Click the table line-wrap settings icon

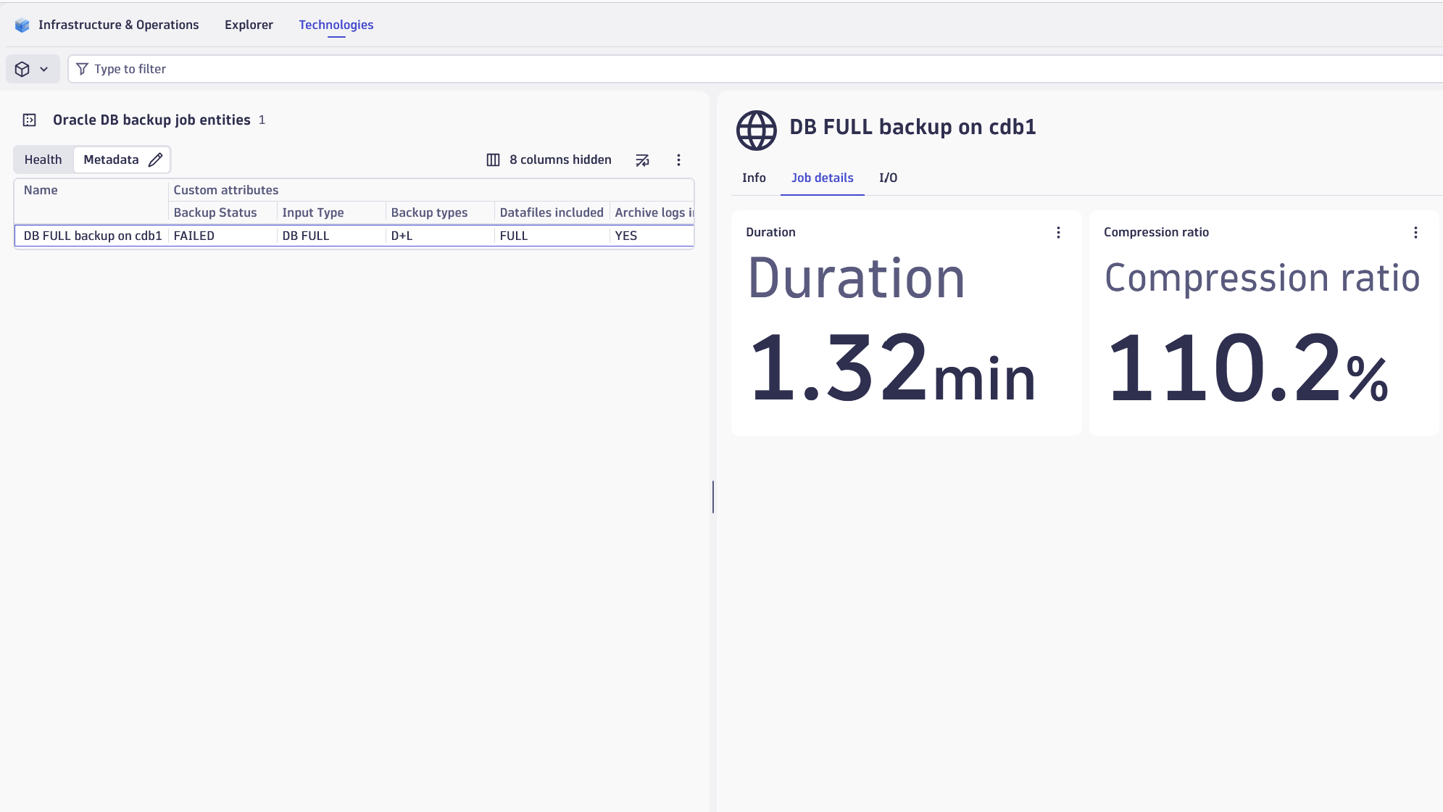pos(642,160)
